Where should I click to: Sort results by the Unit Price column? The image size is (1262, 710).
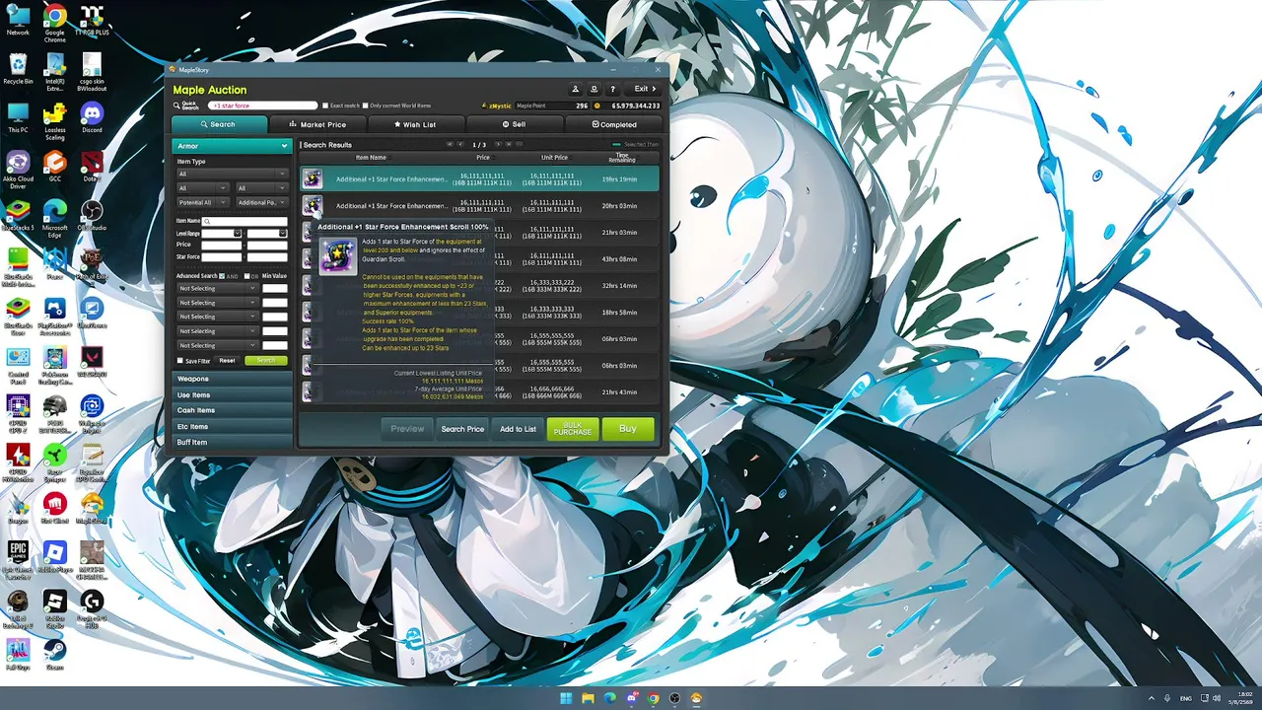pyautogui.click(x=554, y=158)
